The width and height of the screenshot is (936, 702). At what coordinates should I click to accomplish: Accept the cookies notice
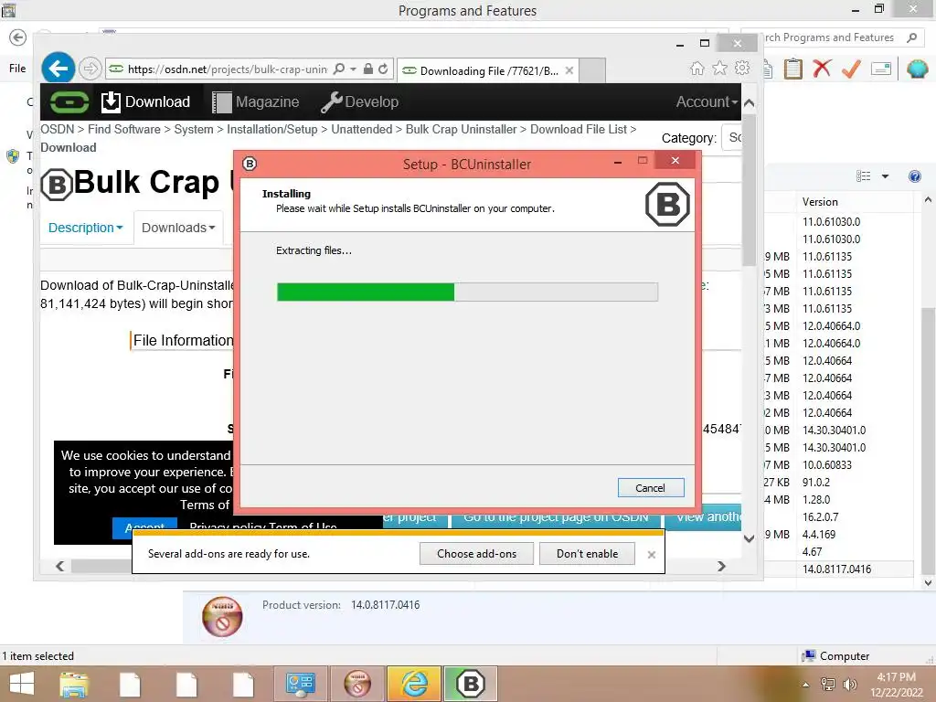coord(144,527)
